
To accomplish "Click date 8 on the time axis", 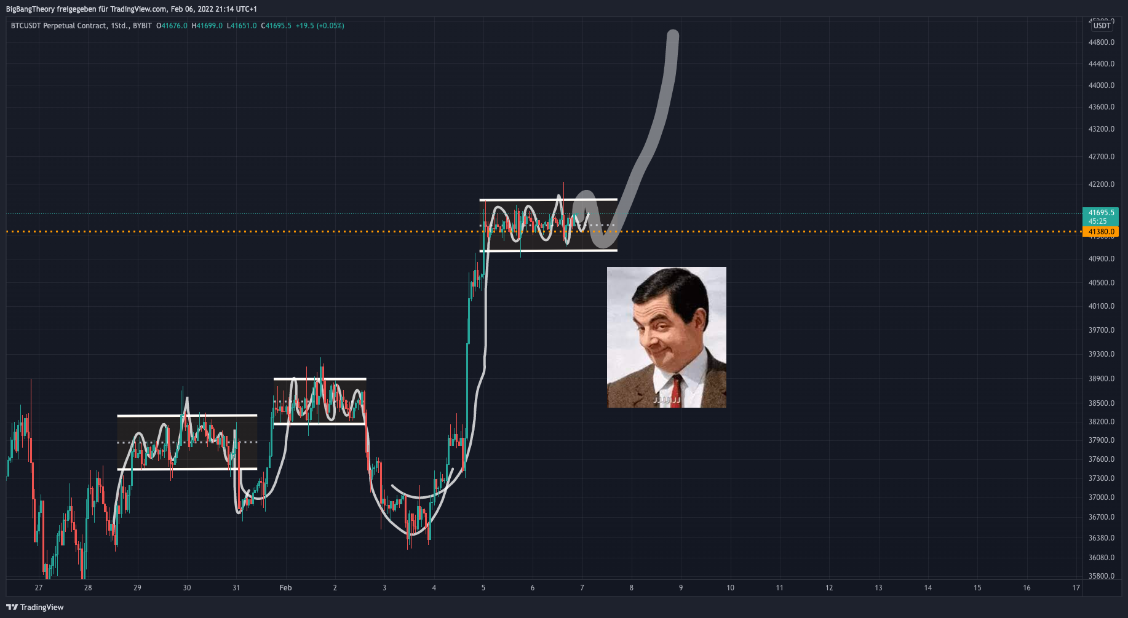I will (631, 588).
